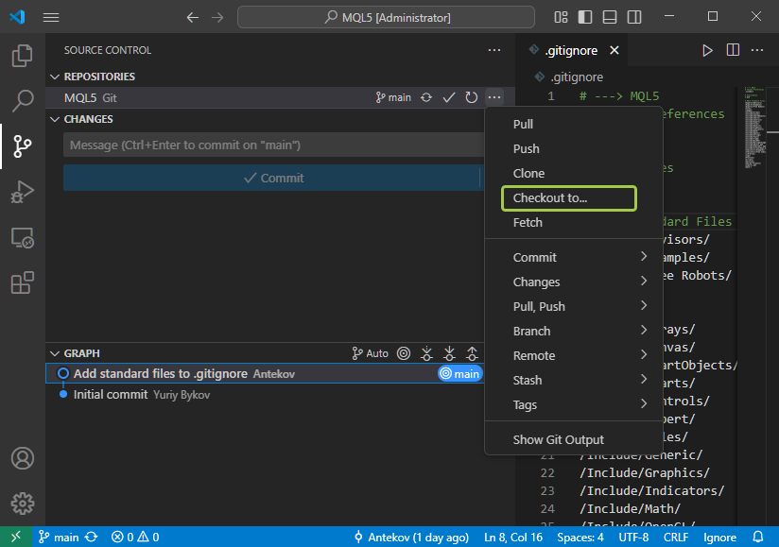The image size is (779, 547).
Task: Synchronize changes from status bar
Action: tap(92, 537)
